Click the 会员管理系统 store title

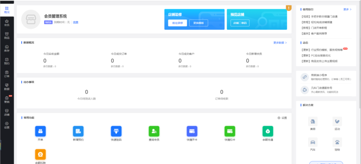[56, 16]
